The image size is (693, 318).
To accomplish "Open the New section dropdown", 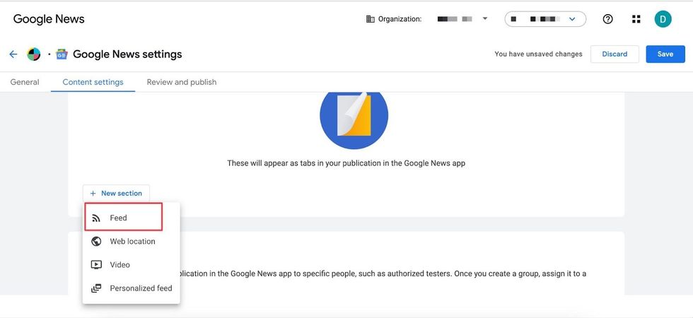I will [116, 193].
